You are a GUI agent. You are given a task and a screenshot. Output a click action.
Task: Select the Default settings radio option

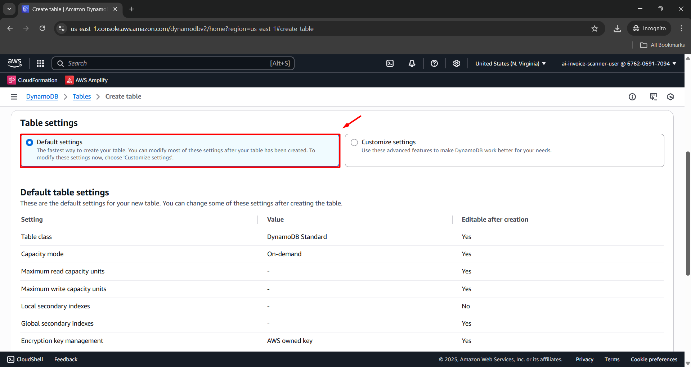pos(30,142)
